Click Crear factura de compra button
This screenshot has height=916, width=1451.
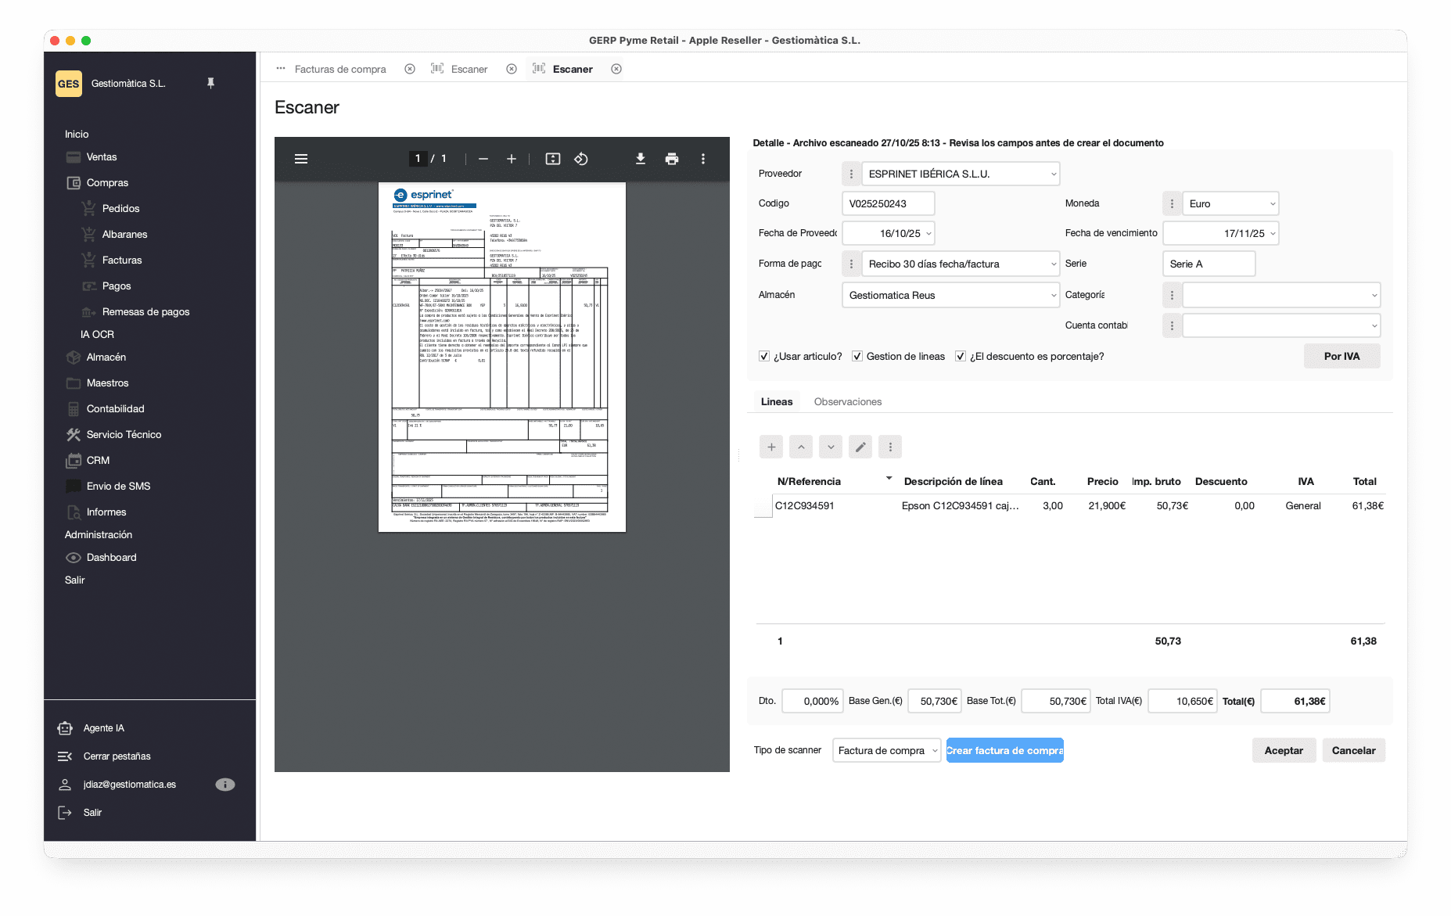[x=1004, y=750]
